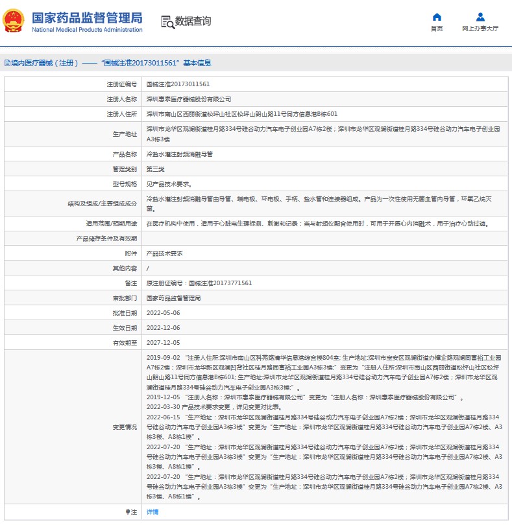Viewport: 512px width, 525px height.
Task: Select the 附件 row label
Action: click(131, 253)
